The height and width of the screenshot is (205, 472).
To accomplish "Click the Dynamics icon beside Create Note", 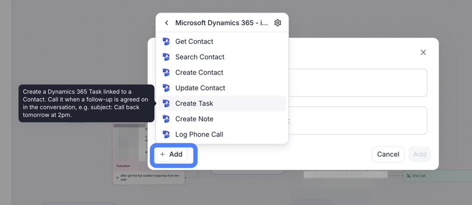I will [x=166, y=119].
